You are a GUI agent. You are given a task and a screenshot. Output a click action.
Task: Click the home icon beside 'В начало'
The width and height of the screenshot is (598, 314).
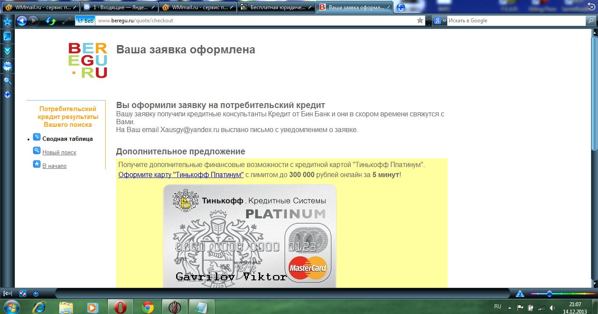pos(37,164)
